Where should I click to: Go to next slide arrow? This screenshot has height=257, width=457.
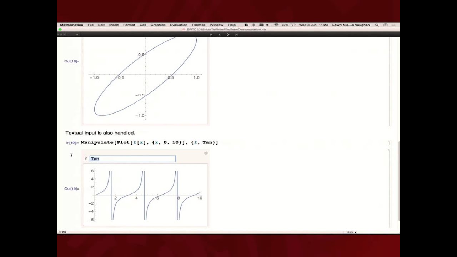click(x=228, y=35)
